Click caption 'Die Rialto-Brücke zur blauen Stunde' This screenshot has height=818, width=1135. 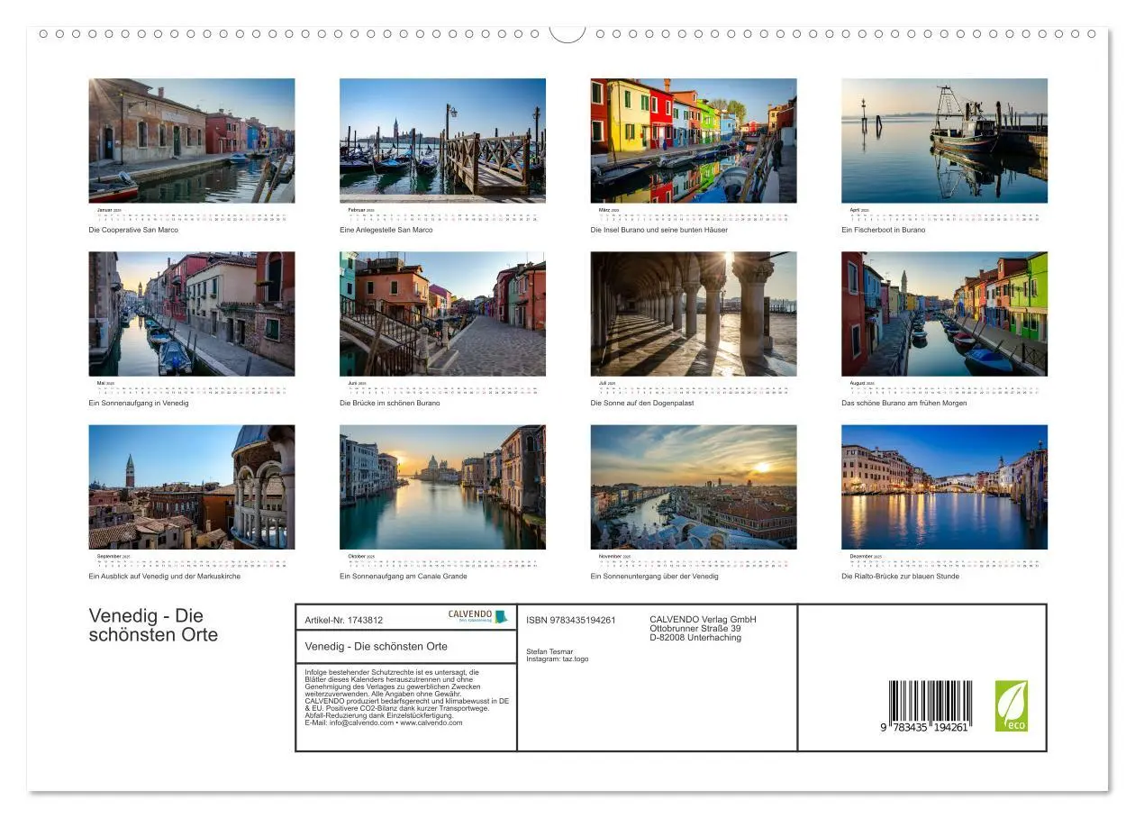point(901,576)
